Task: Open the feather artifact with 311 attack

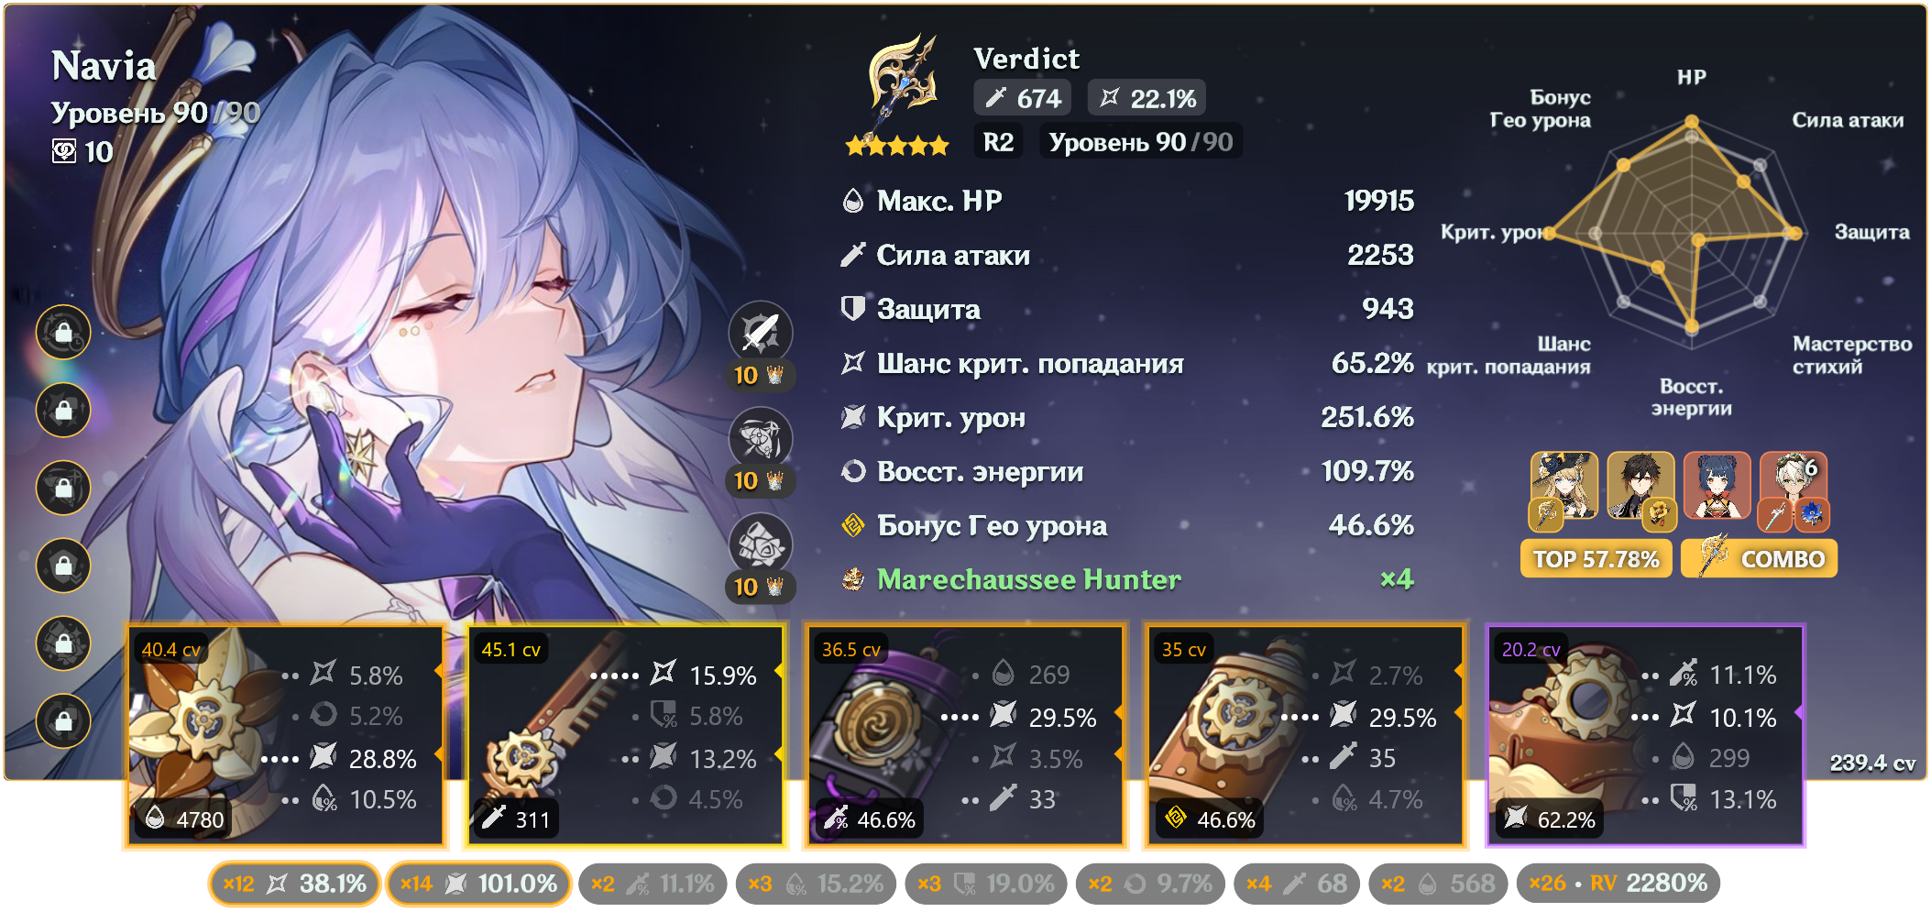Action: pyautogui.click(x=626, y=735)
